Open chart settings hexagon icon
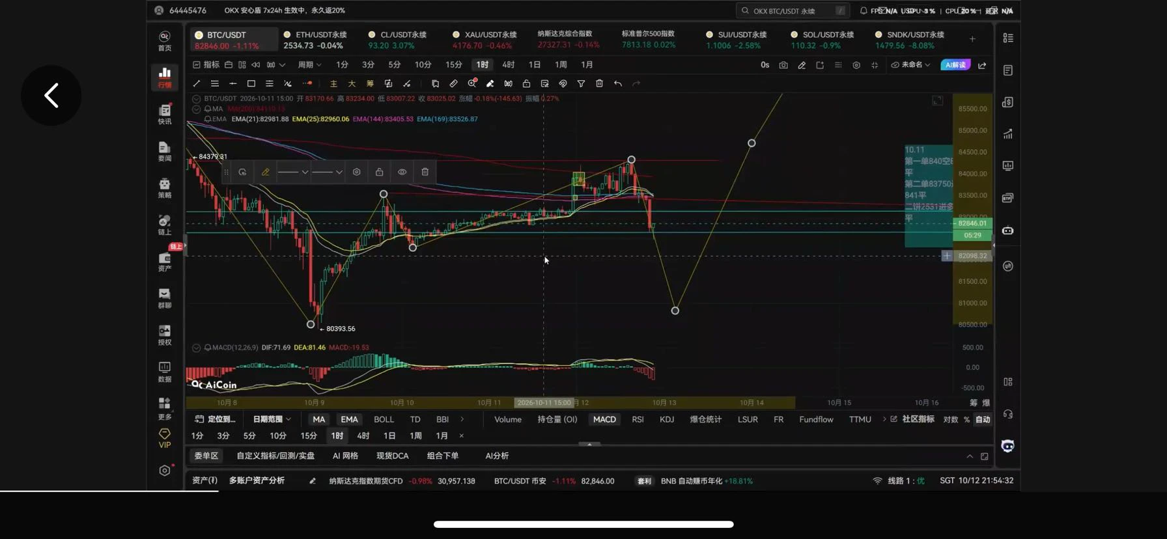1167x539 pixels. click(x=856, y=65)
